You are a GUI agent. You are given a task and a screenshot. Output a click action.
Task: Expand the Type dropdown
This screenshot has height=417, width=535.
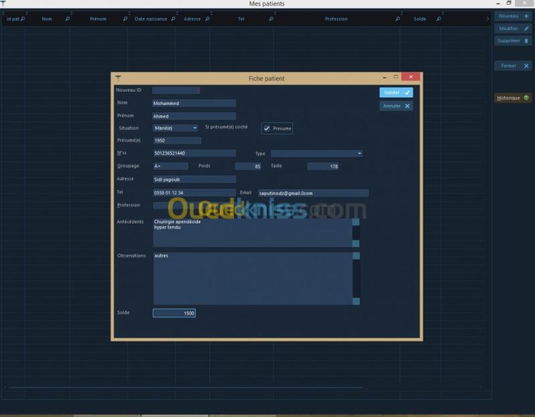(316, 154)
